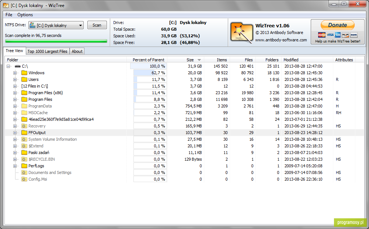The image size is (369, 229).
Task: Click the MSOCache folder icon
Action: click(24, 113)
